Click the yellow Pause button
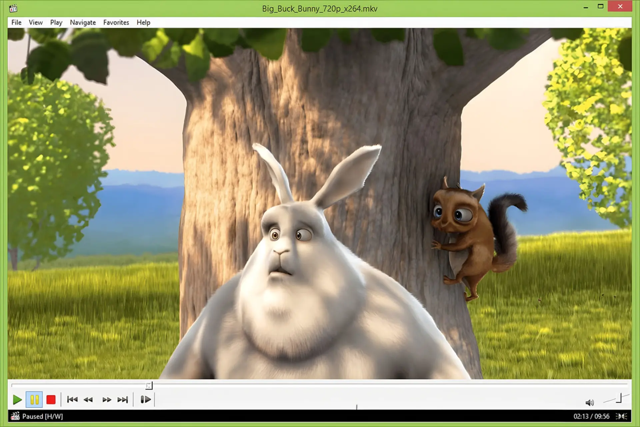The width and height of the screenshot is (640, 427). point(34,400)
